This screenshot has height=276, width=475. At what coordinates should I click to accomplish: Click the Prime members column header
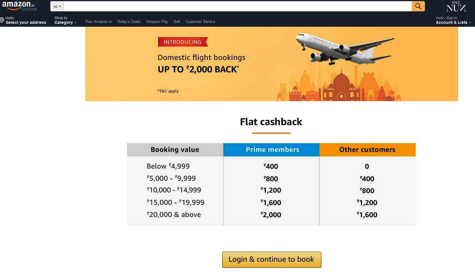click(x=271, y=150)
